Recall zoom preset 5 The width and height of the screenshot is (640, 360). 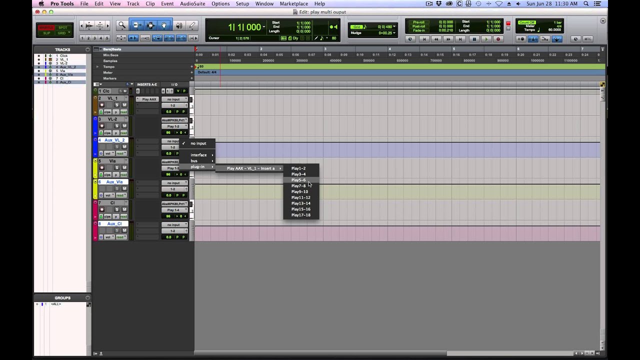[107, 38]
